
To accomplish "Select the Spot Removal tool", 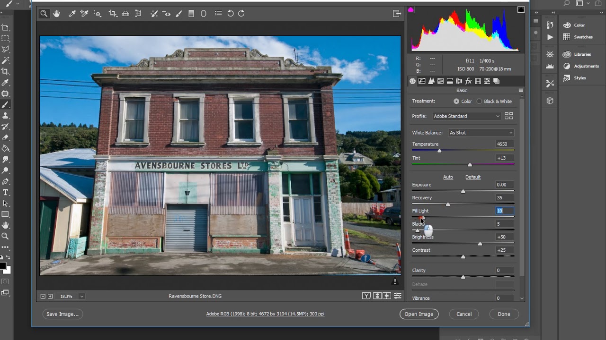I will pyautogui.click(x=154, y=14).
